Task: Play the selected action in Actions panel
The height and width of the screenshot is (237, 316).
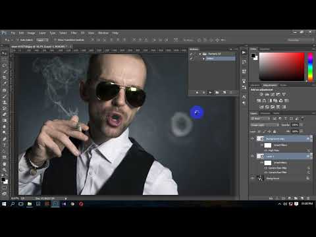Action: 210,92
